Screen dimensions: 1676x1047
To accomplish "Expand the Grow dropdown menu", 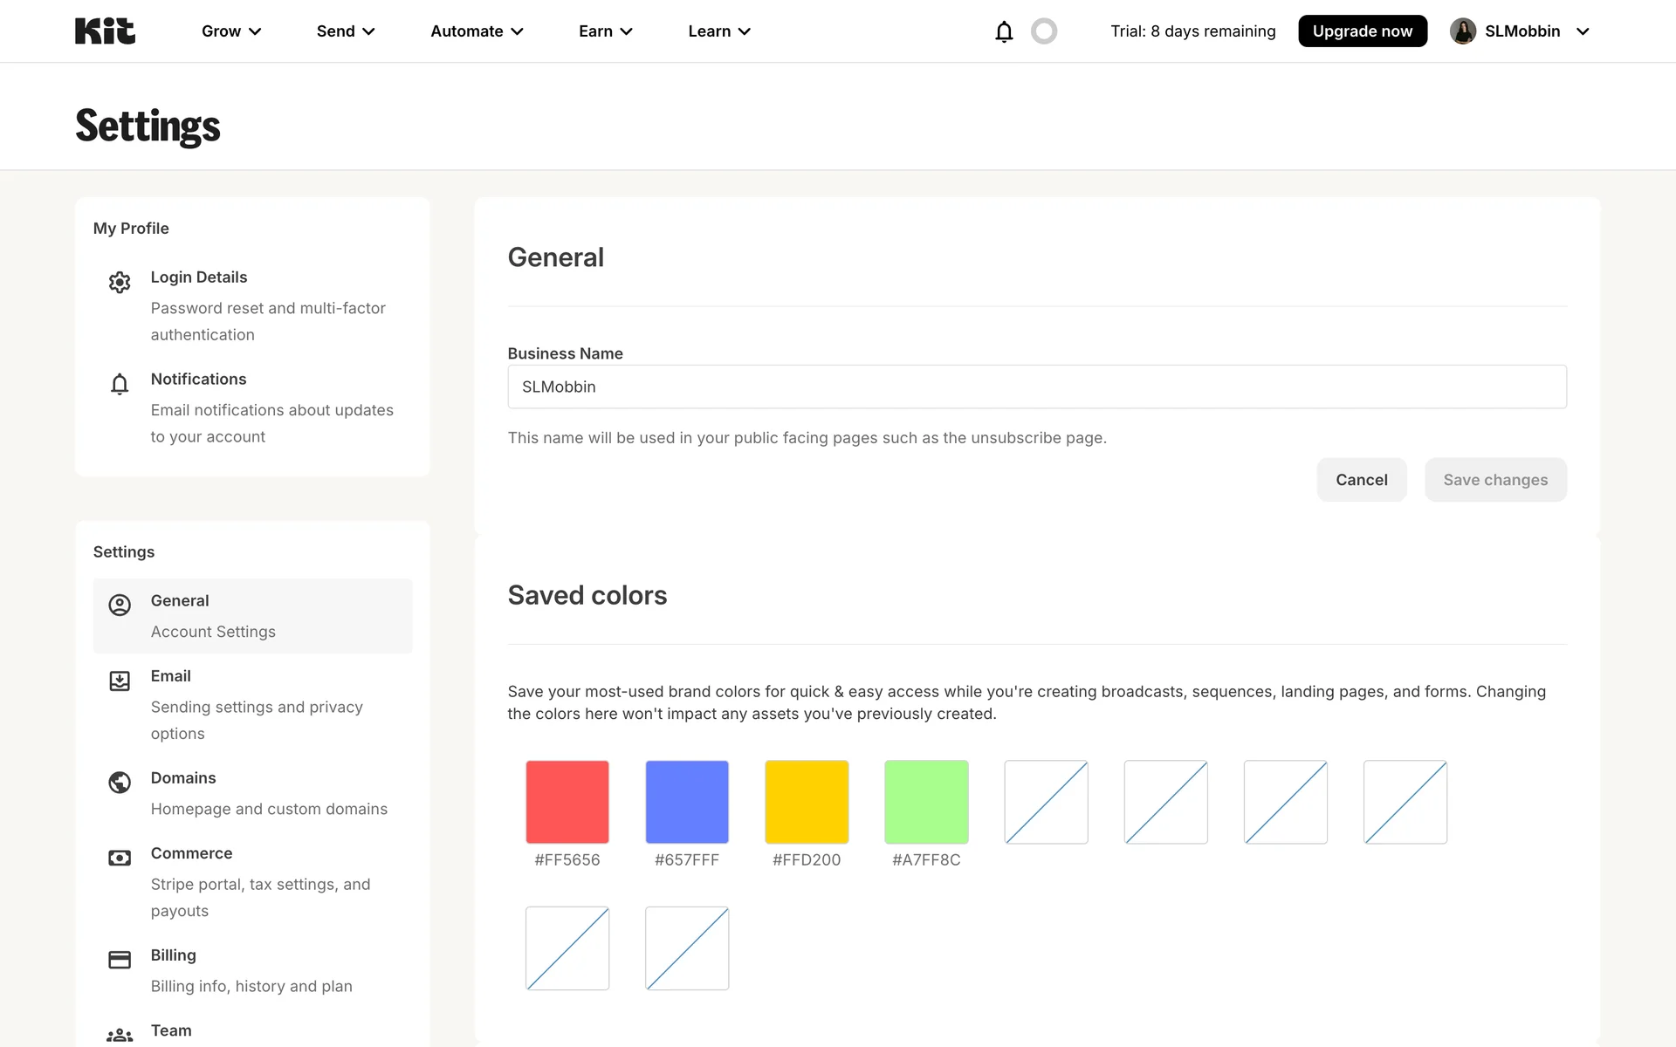I will coord(231,31).
